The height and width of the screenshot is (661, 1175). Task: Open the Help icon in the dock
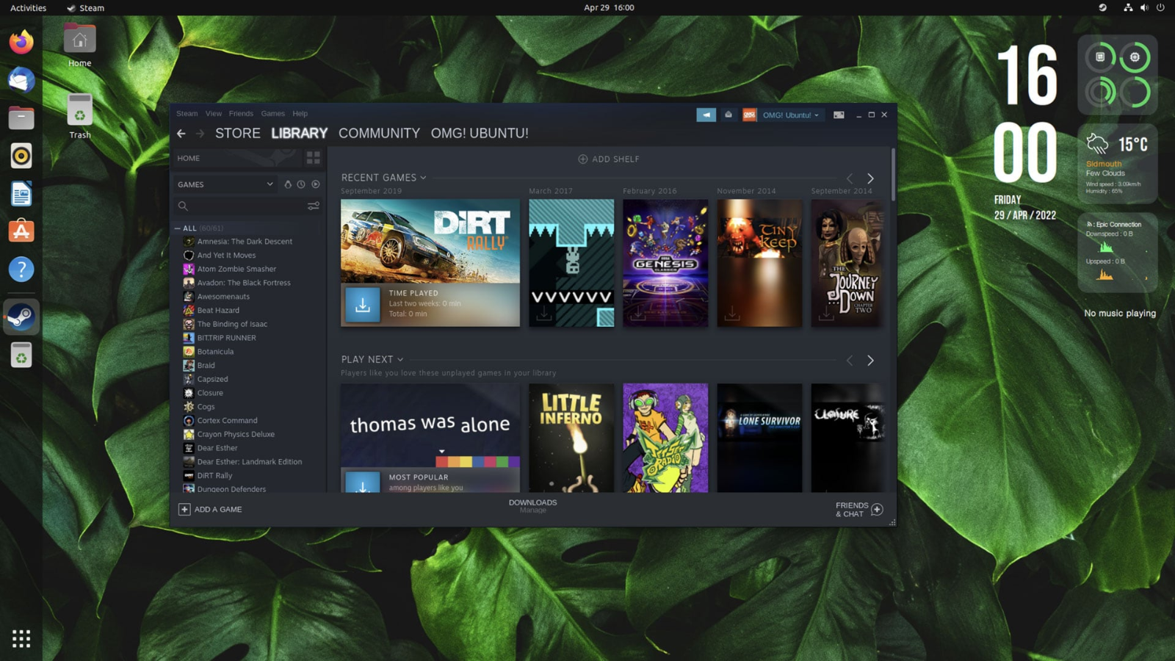[x=21, y=270]
